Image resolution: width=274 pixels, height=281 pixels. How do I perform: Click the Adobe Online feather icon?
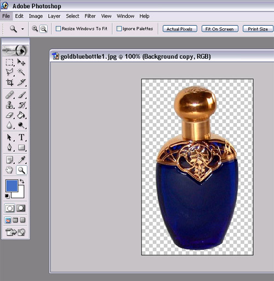click(x=15, y=50)
